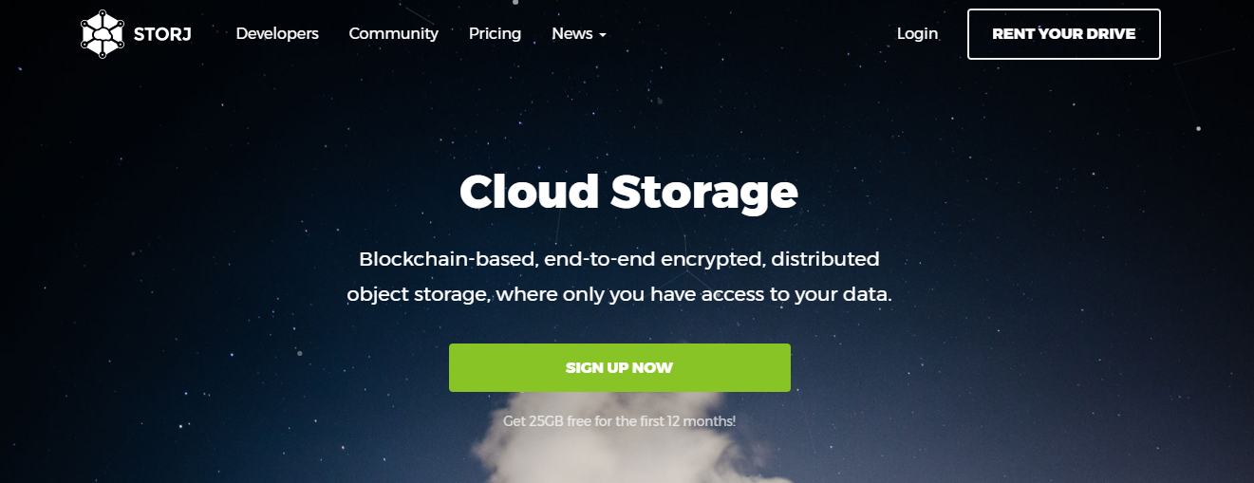The height and width of the screenshot is (483, 1254).
Task: Click the Get 25GB free promo text
Action: [x=619, y=420]
